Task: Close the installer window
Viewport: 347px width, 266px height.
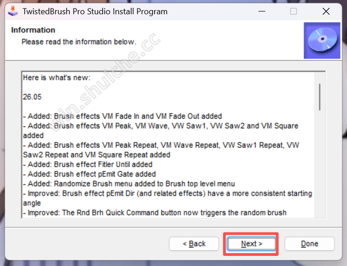Action: click(326, 11)
